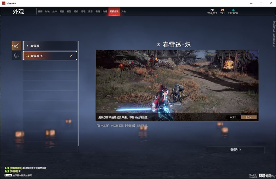Select the 春雷透 default skin row

[x=50, y=46]
